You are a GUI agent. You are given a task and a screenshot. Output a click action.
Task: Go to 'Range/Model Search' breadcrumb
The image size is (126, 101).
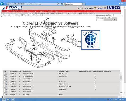tap(18, 11)
